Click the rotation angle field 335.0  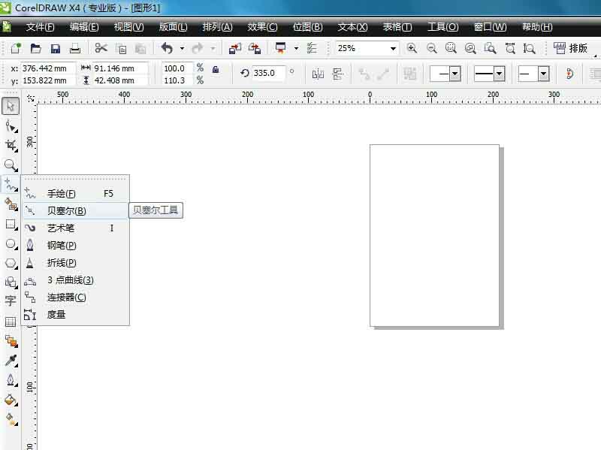pos(267,73)
